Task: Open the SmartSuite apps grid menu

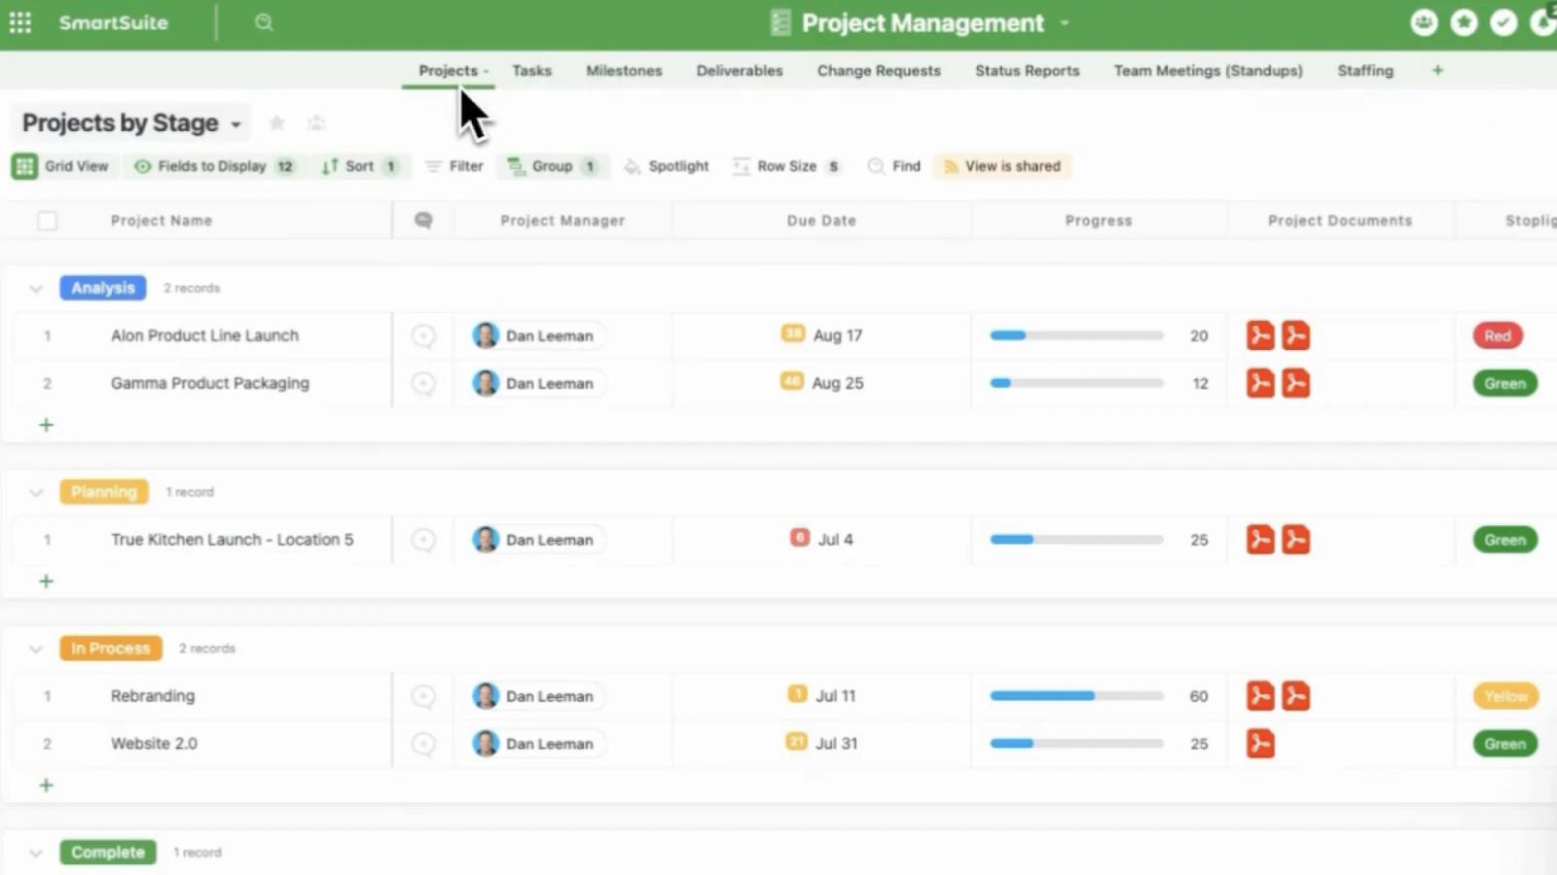Action: point(20,22)
